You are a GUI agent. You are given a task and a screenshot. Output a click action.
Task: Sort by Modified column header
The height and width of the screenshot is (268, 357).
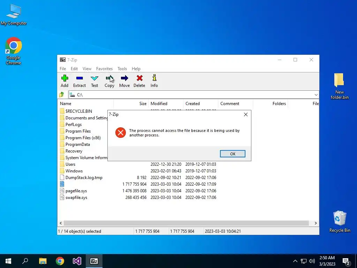[166, 103]
